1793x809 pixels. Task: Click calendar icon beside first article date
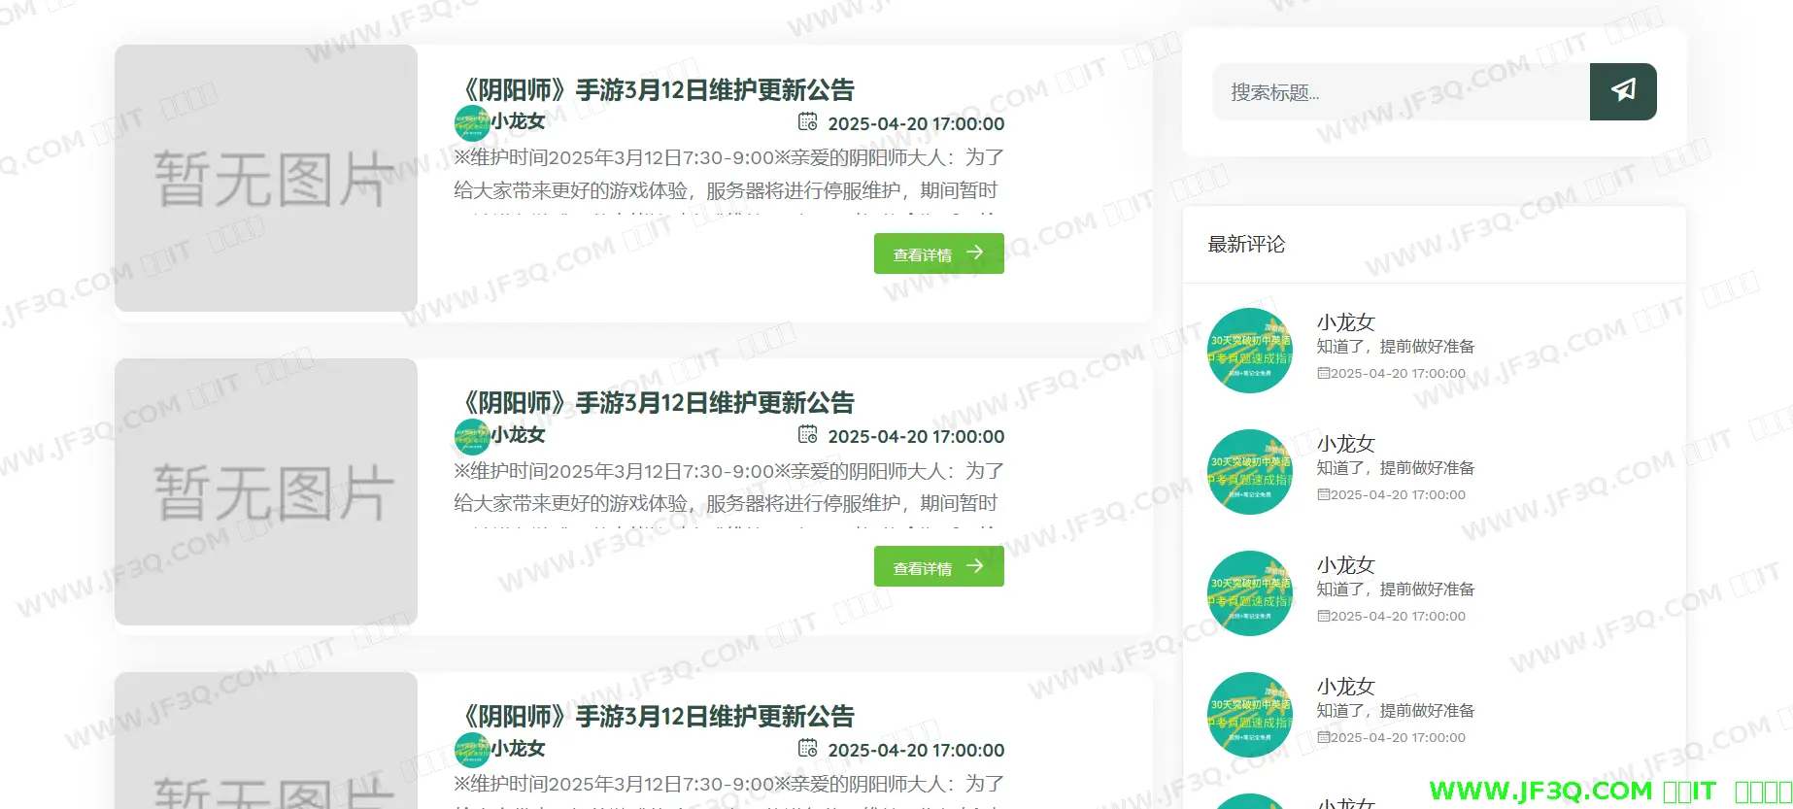click(807, 122)
